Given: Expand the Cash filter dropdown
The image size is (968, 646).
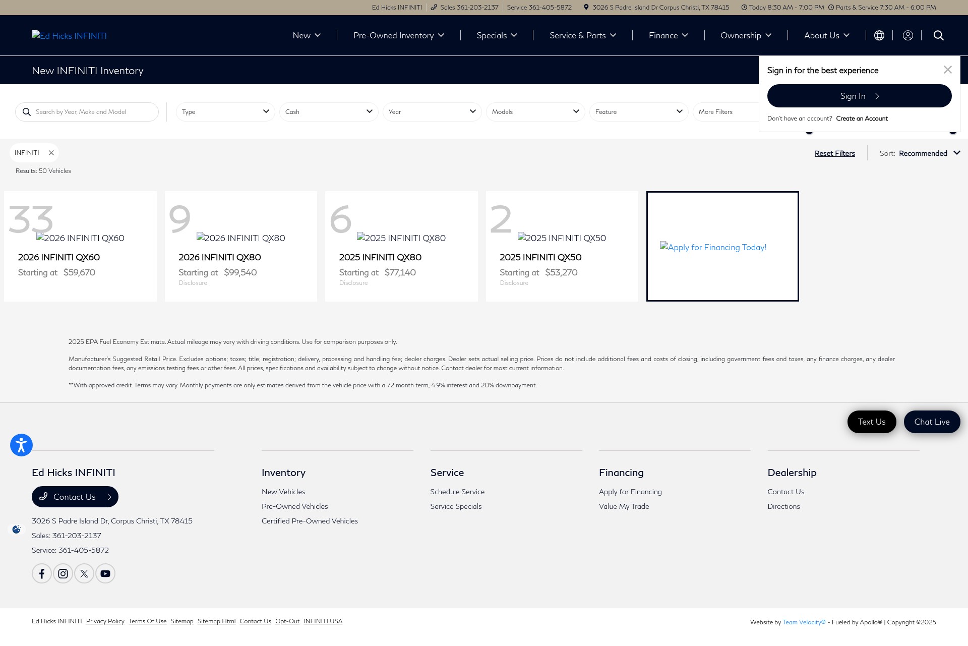Looking at the screenshot, I should (x=329, y=112).
